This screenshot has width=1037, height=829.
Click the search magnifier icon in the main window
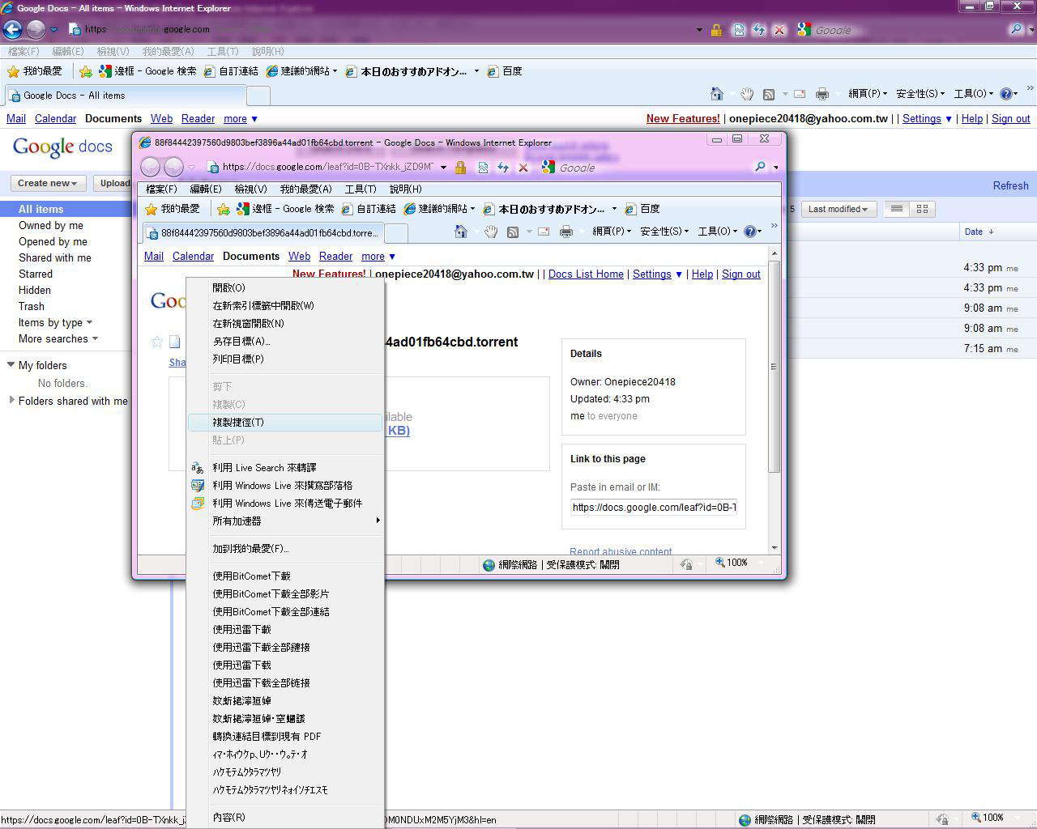1015,29
